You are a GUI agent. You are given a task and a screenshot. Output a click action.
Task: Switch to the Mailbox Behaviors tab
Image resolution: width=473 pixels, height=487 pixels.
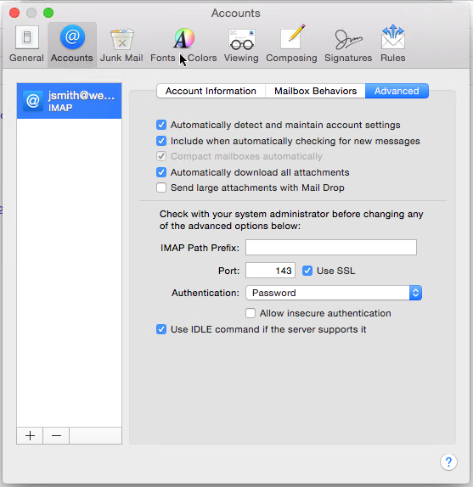click(x=315, y=91)
